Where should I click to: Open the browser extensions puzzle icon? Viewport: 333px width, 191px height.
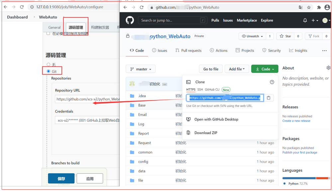(x=319, y=7)
